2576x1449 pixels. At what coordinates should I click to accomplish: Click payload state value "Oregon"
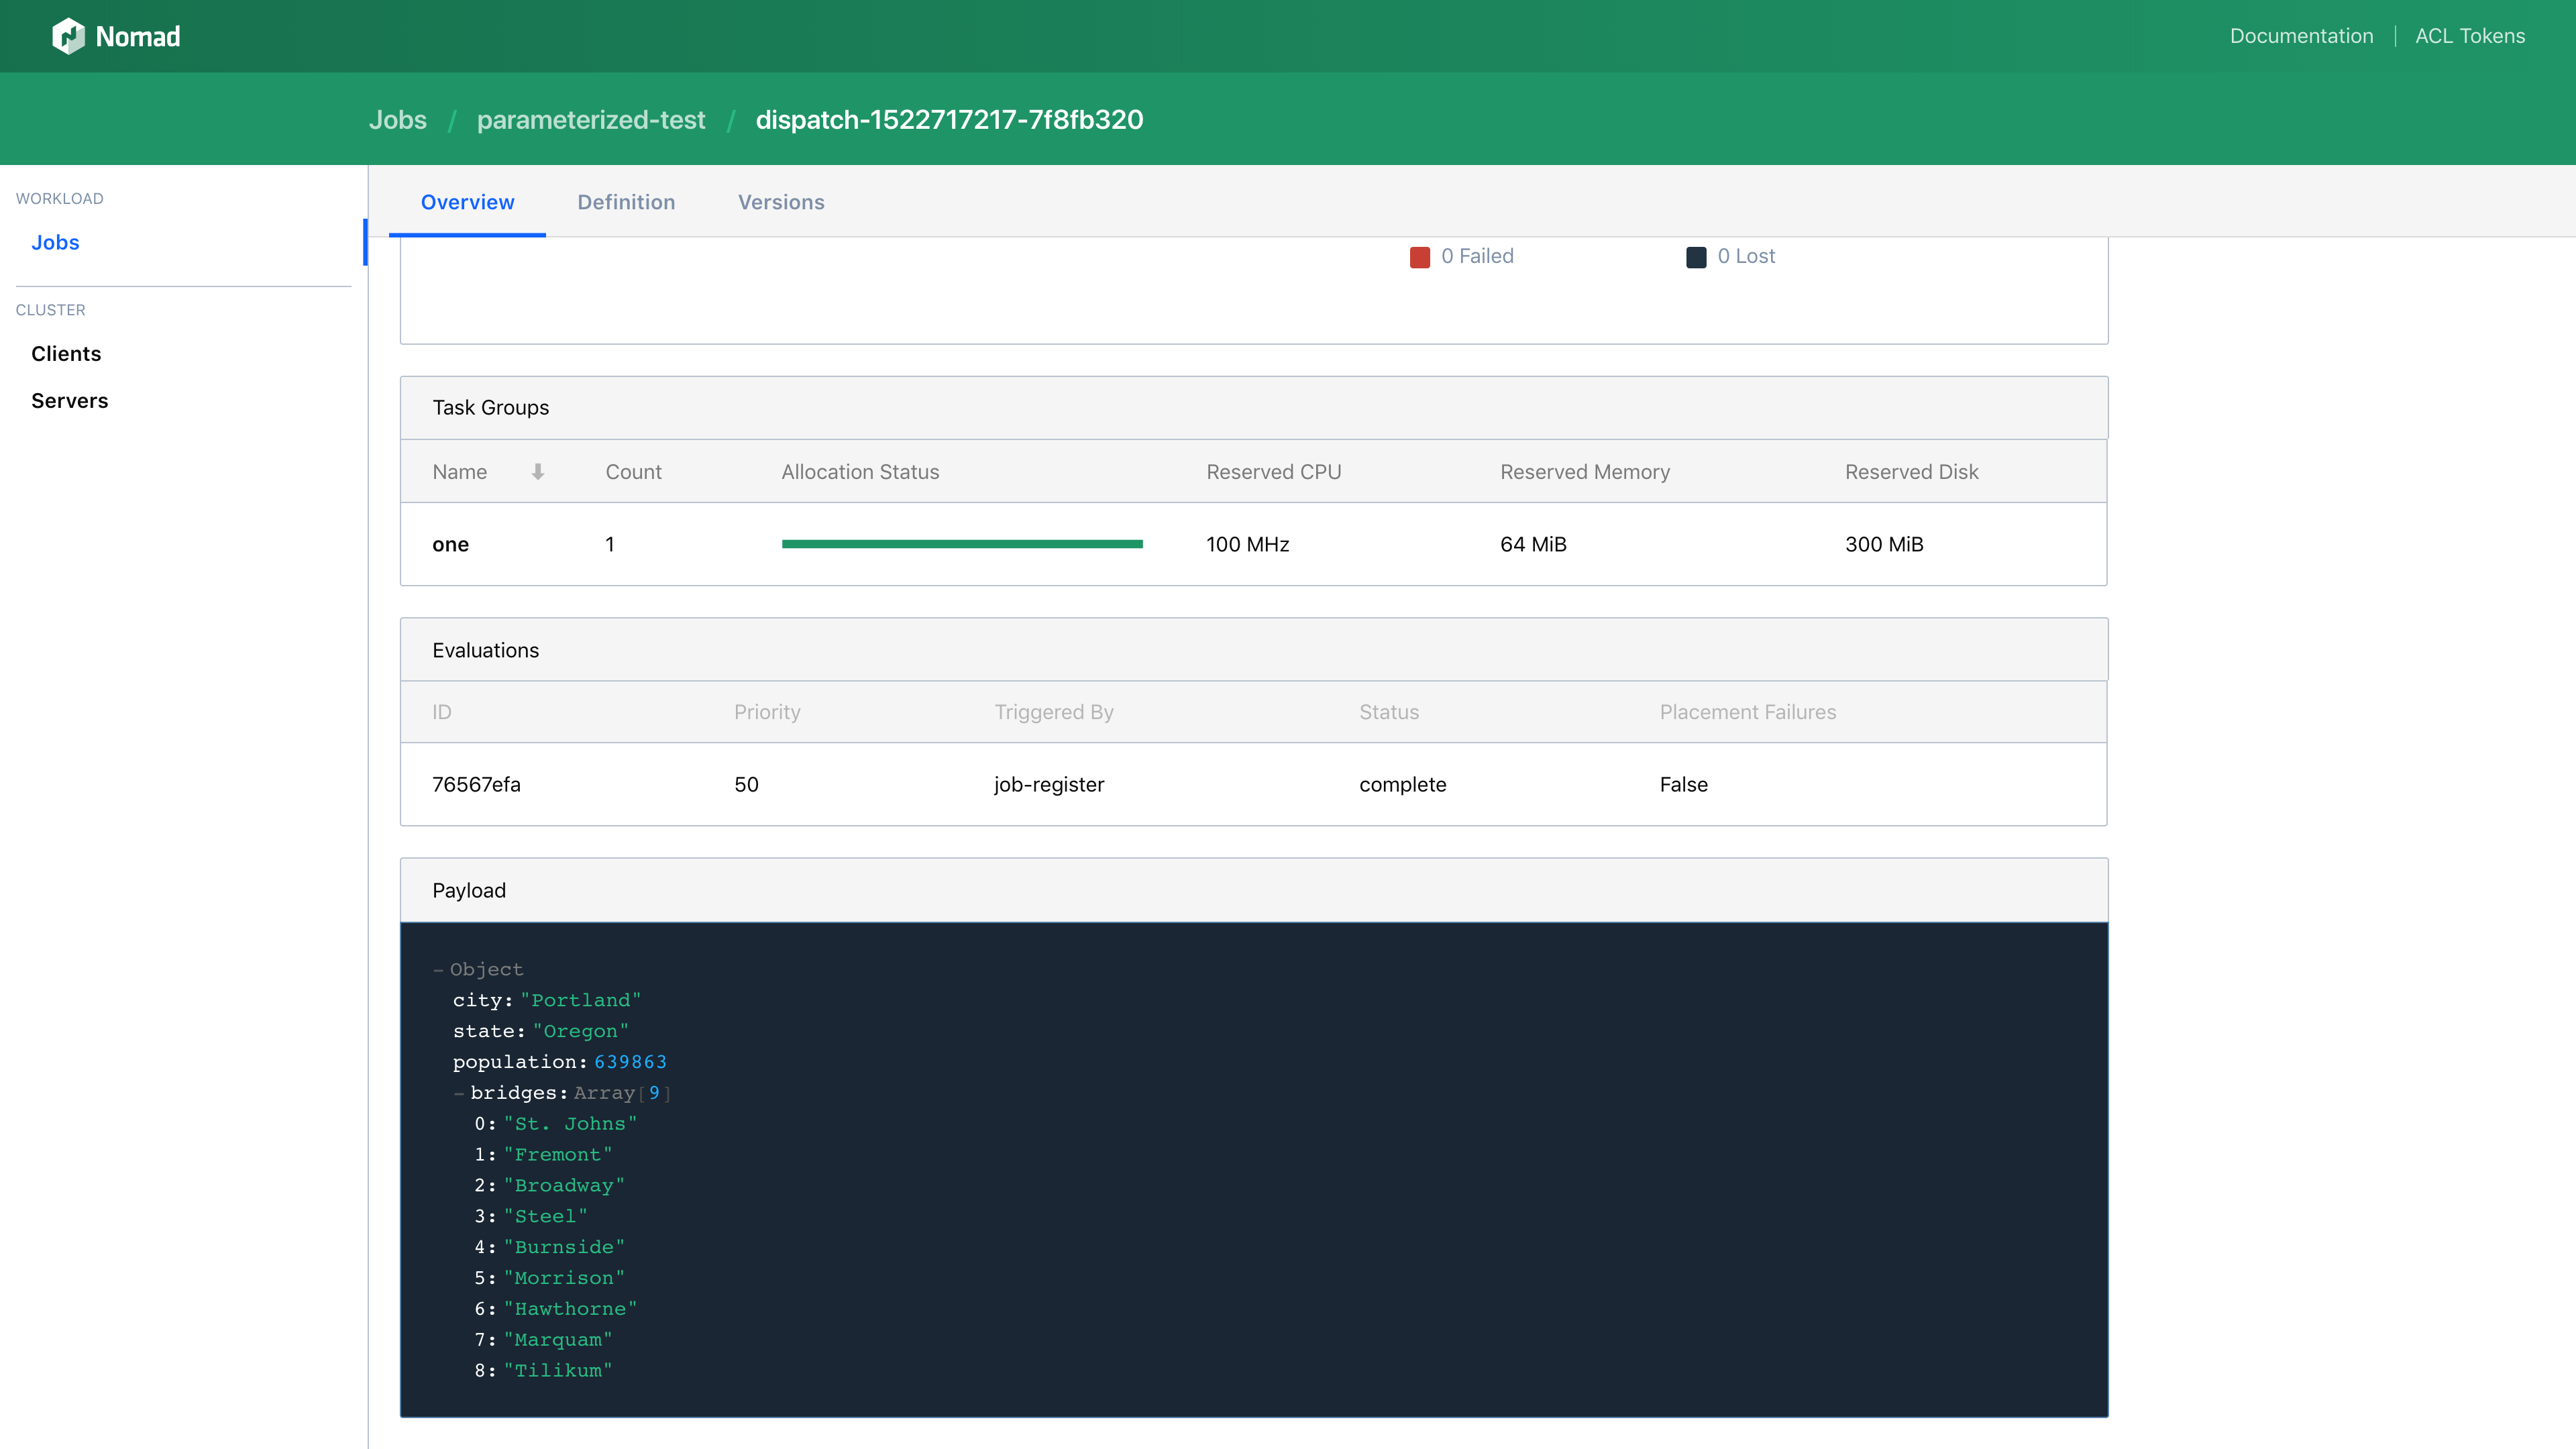point(580,1031)
